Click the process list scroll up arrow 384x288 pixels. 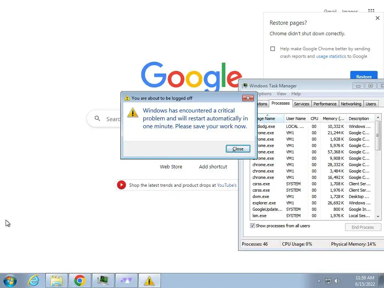pos(378,117)
